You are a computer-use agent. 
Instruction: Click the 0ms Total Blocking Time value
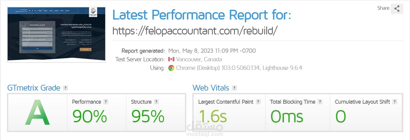click(287, 116)
